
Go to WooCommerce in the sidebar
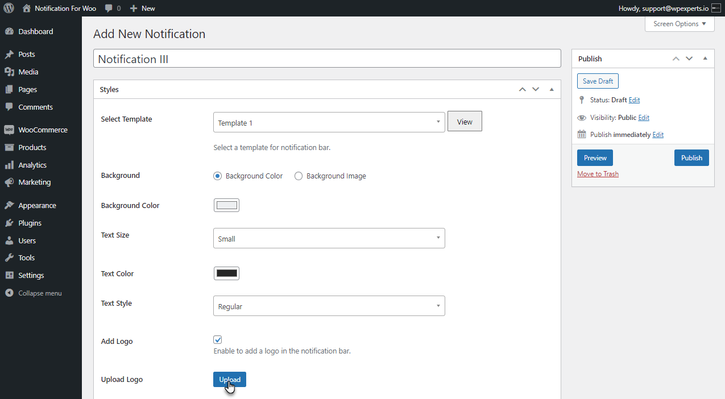[43, 130]
